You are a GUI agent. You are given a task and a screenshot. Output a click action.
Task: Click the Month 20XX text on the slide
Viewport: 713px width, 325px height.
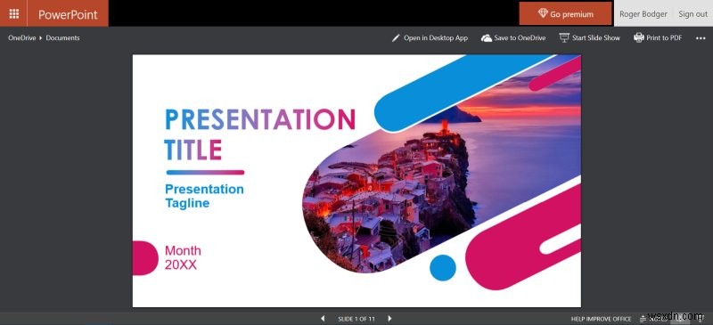[183, 257]
